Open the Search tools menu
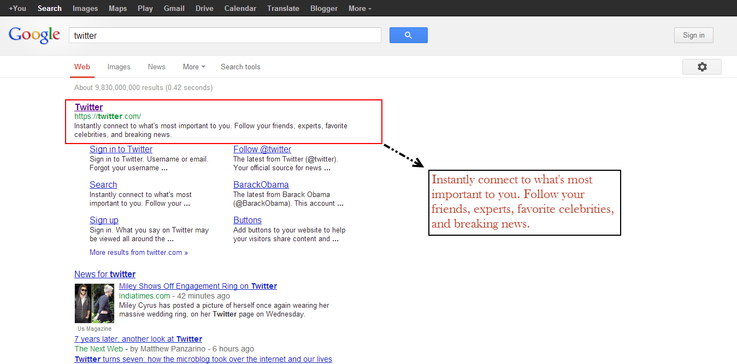The width and height of the screenshot is (737, 364). pyautogui.click(x=240, y=67)
